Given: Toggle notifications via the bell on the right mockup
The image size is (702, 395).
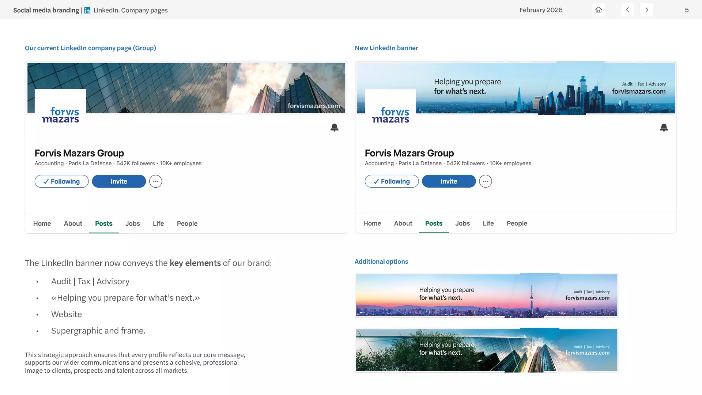Looking at the screenshot, I should coord(664,127).
